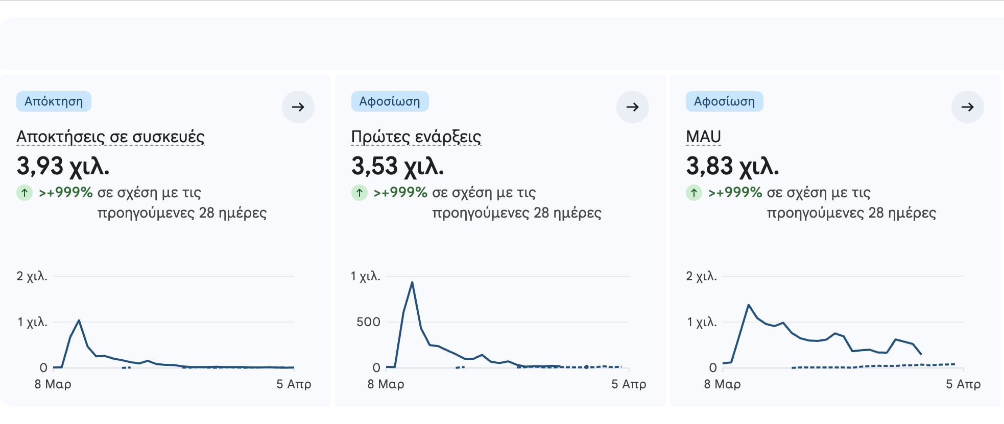Click the Αφοσίωση tag on Πρώτες ενάρξεις card
This screenshot has width=1004, height=424.
(x=390, y=101)
